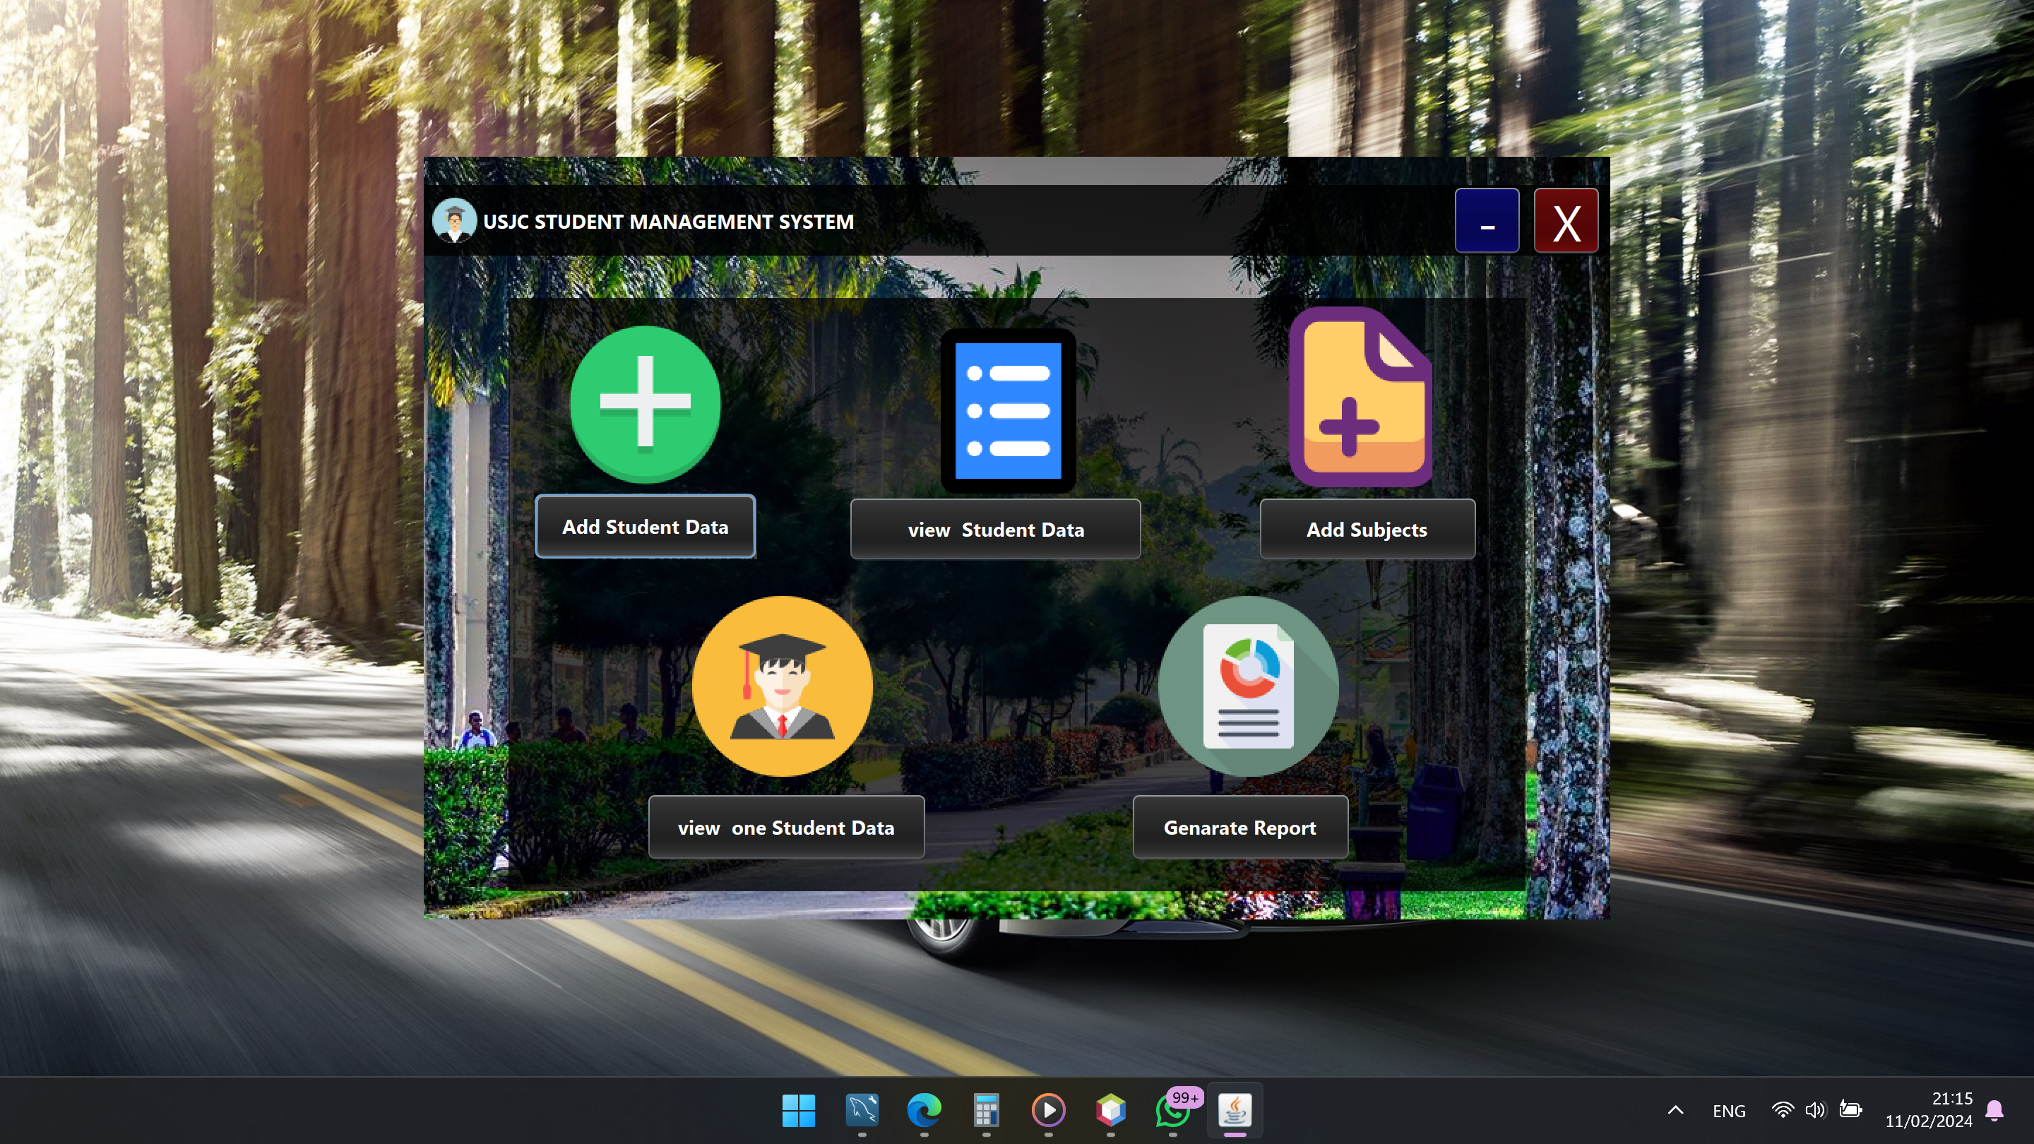Open the Add Subjects button
2034x1144 pixels.
coord(1367,530)
